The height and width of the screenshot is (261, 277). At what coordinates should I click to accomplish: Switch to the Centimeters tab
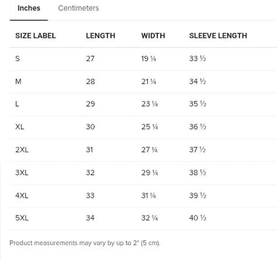pyautogui.click(x=78, y=8)
